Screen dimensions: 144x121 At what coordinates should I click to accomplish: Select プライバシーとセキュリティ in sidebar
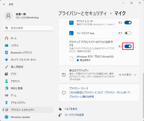click(28, 110)
